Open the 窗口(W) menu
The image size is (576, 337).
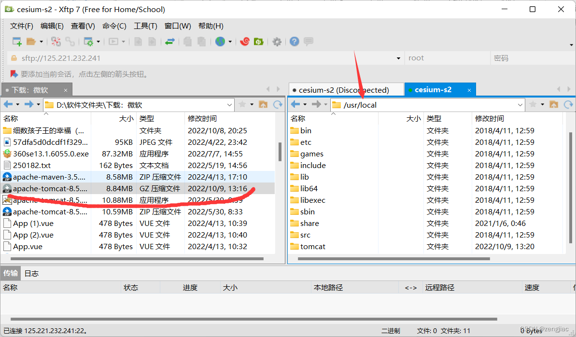click(x=178, y=26)
